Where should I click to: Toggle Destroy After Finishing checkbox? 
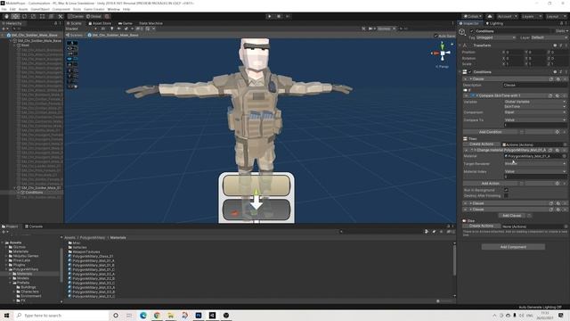pyautogui.click(x=506, y=196)
